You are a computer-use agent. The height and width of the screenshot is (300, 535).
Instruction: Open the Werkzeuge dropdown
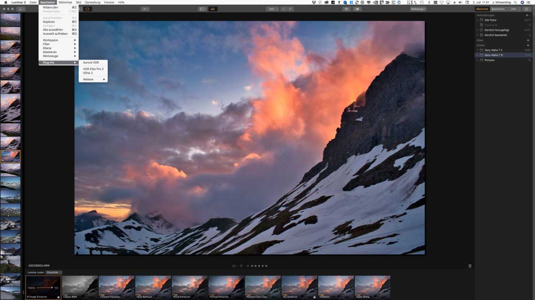(419, 9)
